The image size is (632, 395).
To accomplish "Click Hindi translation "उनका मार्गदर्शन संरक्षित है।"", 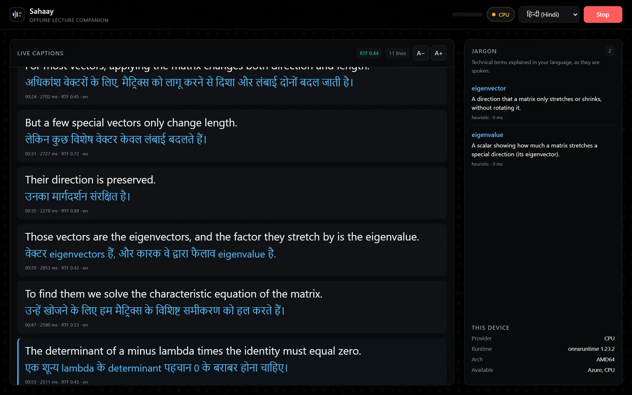I will pyautogui.click(x=78, y=196).
